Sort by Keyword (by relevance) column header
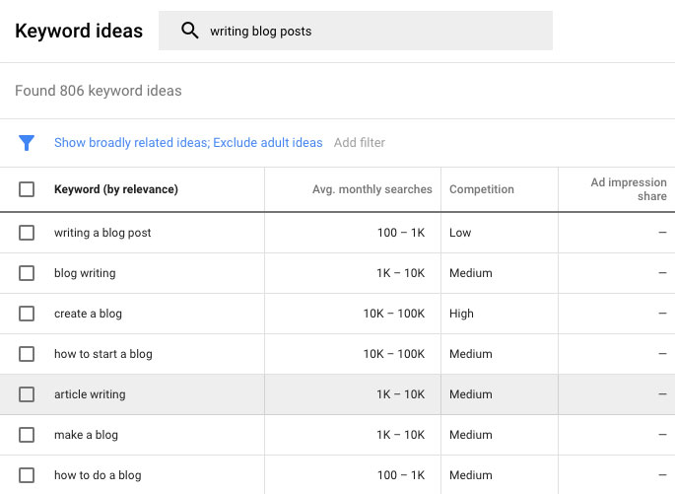Screen dimensions: 675x494 [x=115, y=189]
